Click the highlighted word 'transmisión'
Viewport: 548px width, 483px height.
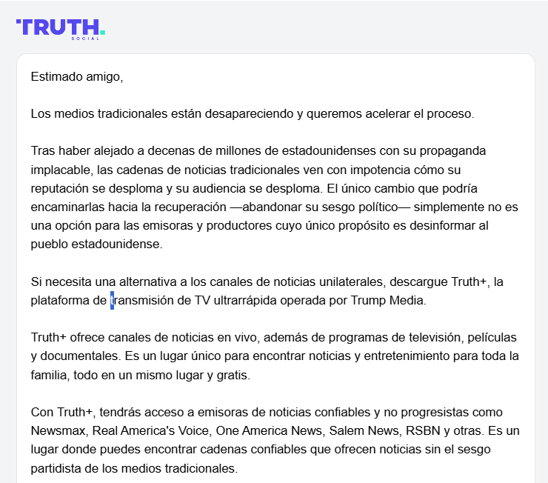[x=142, y=301]
